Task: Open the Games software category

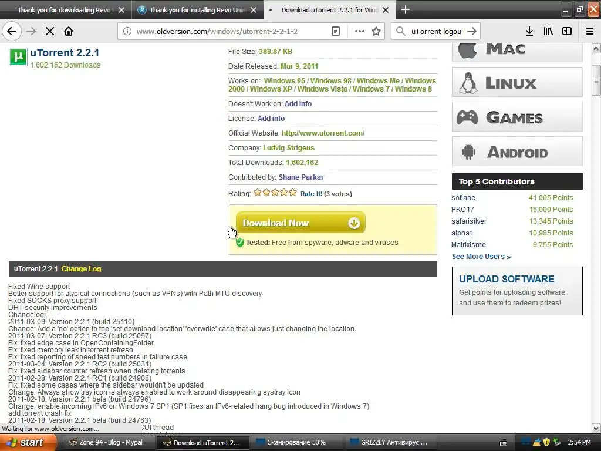Action: pos(517,117)
